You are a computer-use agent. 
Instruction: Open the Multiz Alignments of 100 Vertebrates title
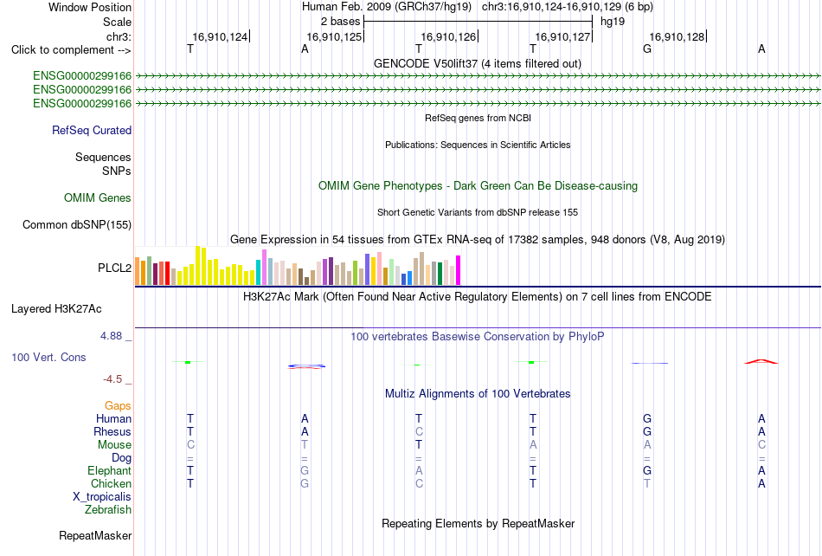(478, 393)
